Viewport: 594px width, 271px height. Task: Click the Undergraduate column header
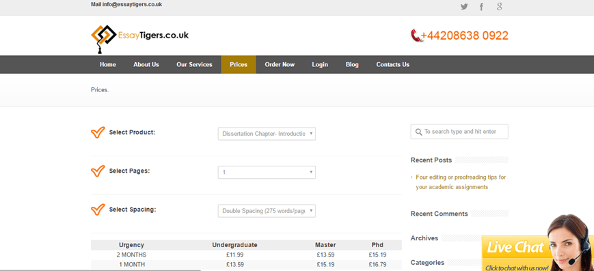235,245
